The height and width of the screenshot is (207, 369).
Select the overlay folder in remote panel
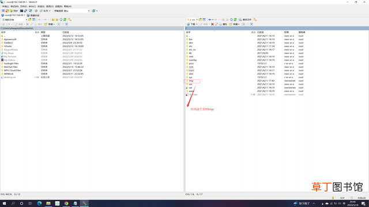[x=193, y=60]
